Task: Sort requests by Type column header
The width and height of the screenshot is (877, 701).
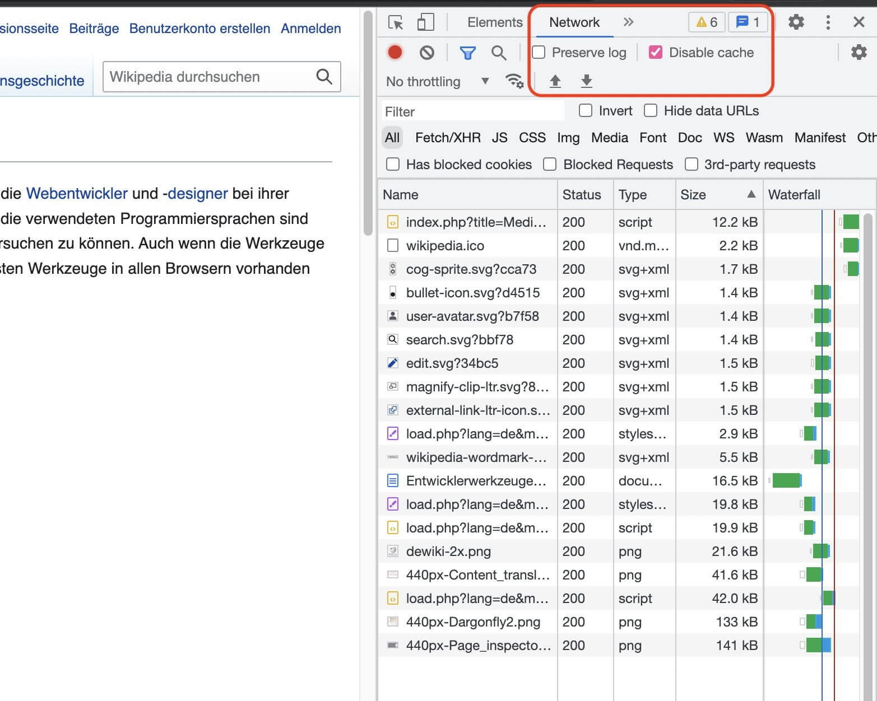Action: 644,195
